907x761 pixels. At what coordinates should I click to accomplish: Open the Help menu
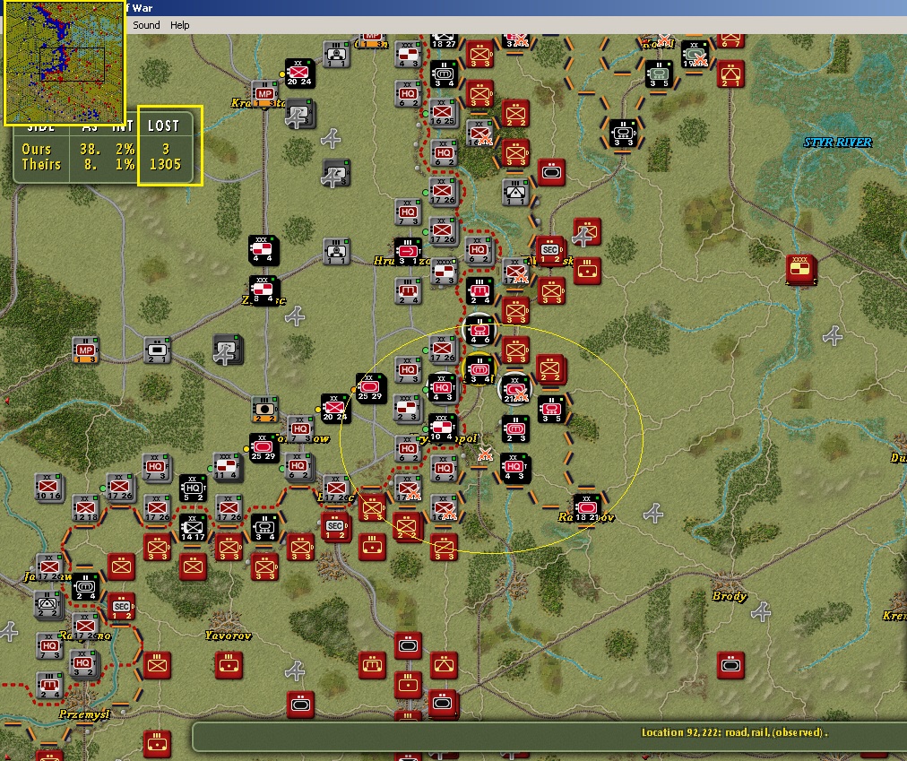pos(180,25)
